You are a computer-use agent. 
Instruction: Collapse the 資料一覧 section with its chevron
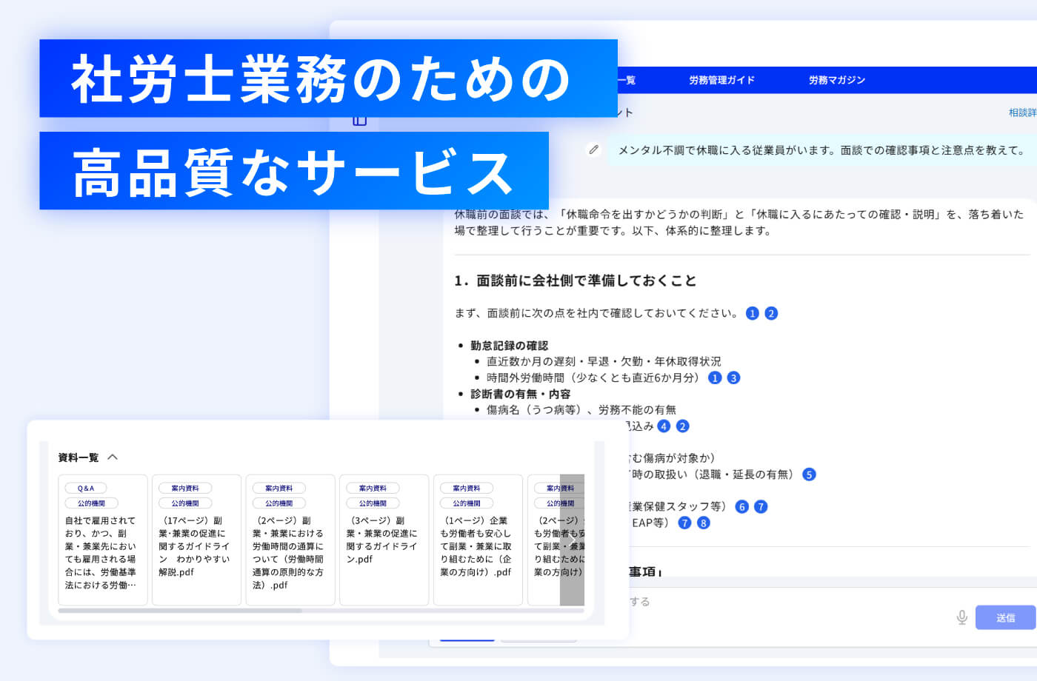[x=113, y=457]
